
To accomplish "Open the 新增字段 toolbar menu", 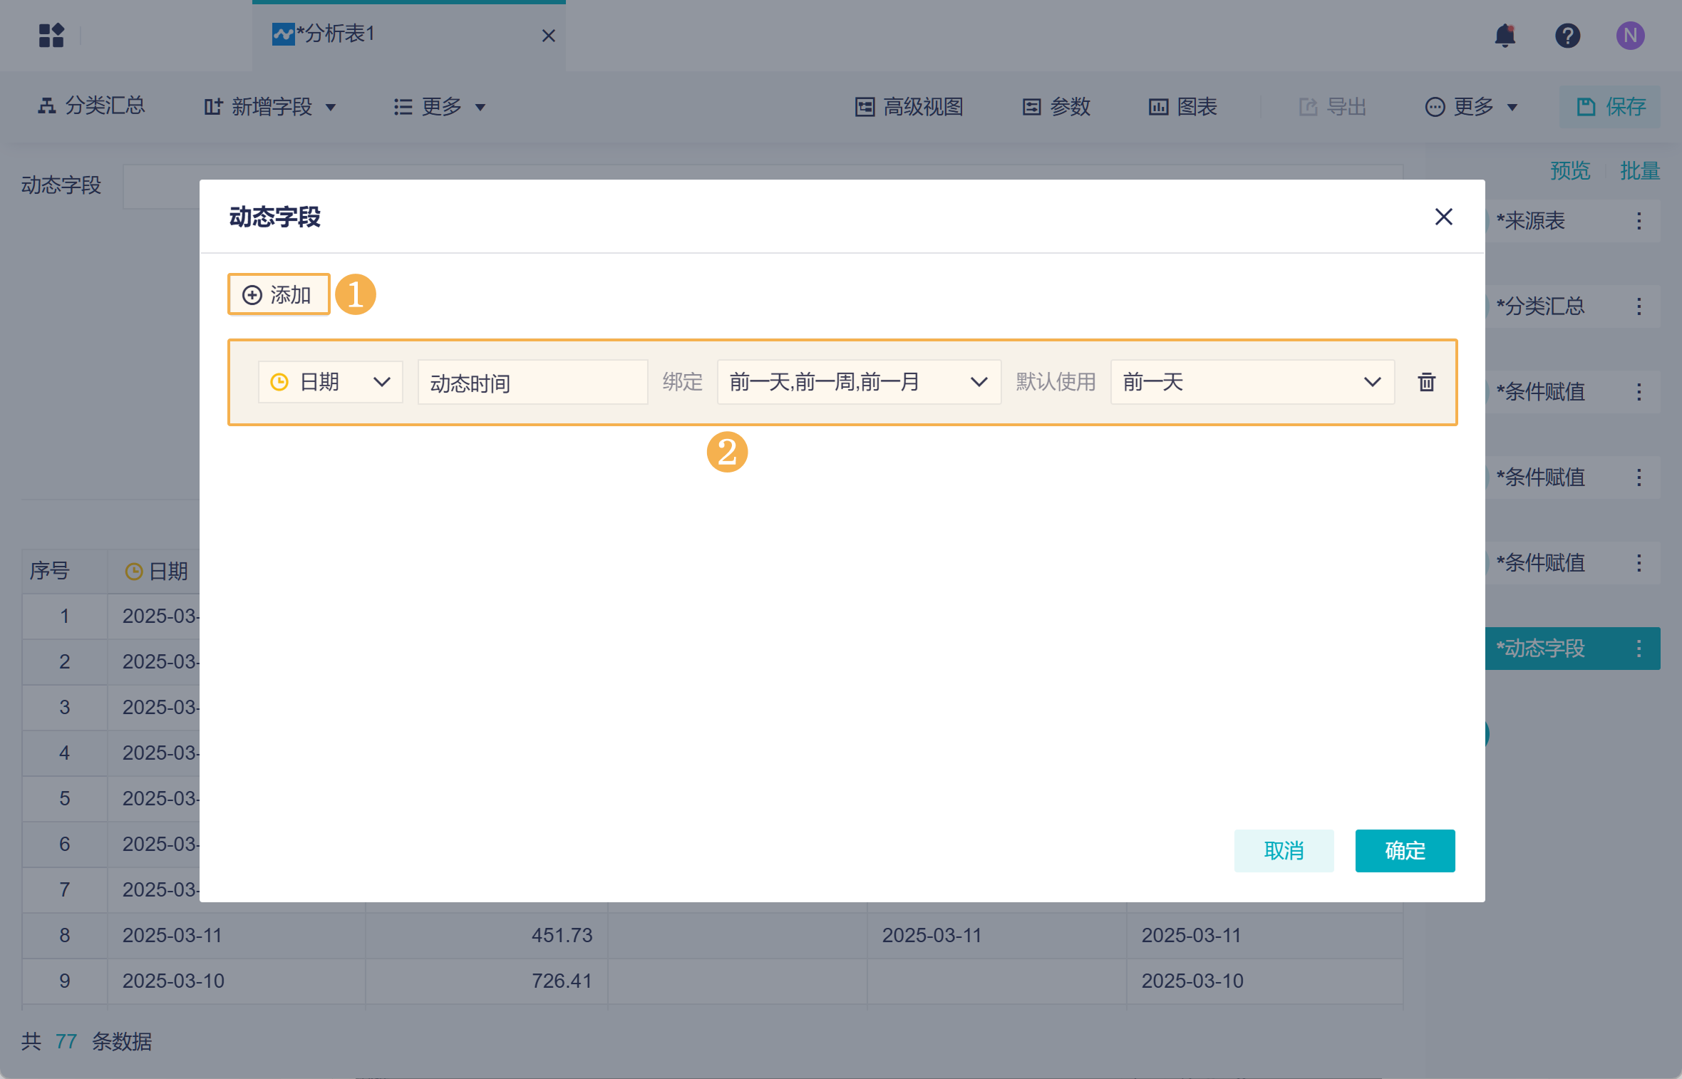I will coord(271,107).
